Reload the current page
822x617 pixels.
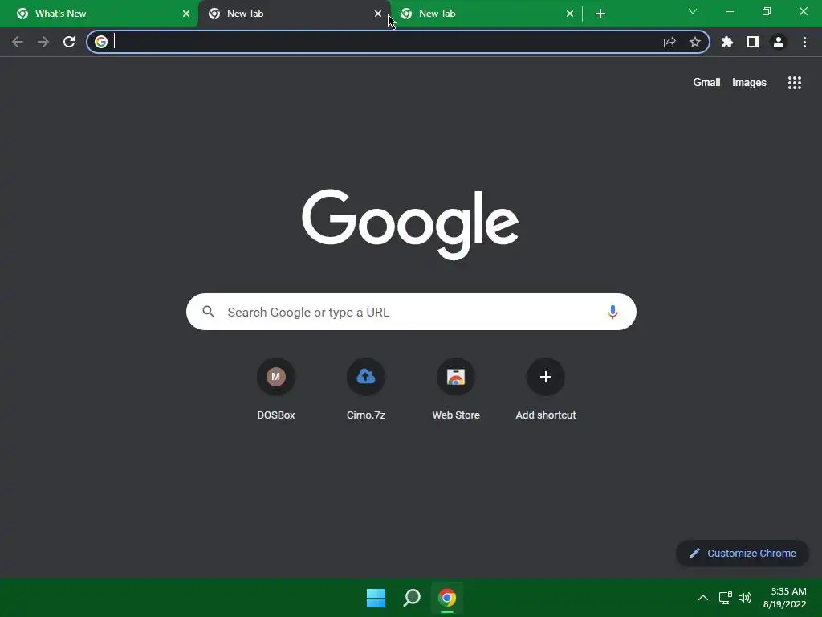[69, 42]
